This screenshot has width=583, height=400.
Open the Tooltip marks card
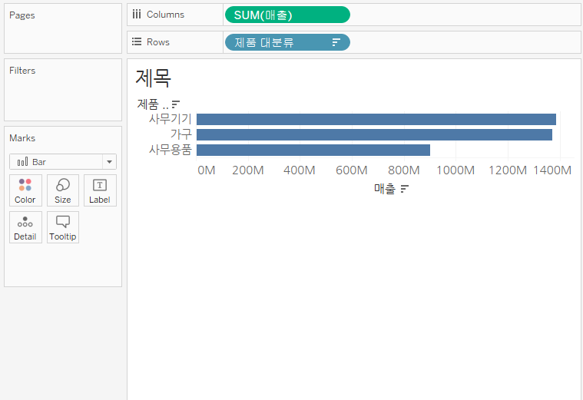click(x=63, y=227)
